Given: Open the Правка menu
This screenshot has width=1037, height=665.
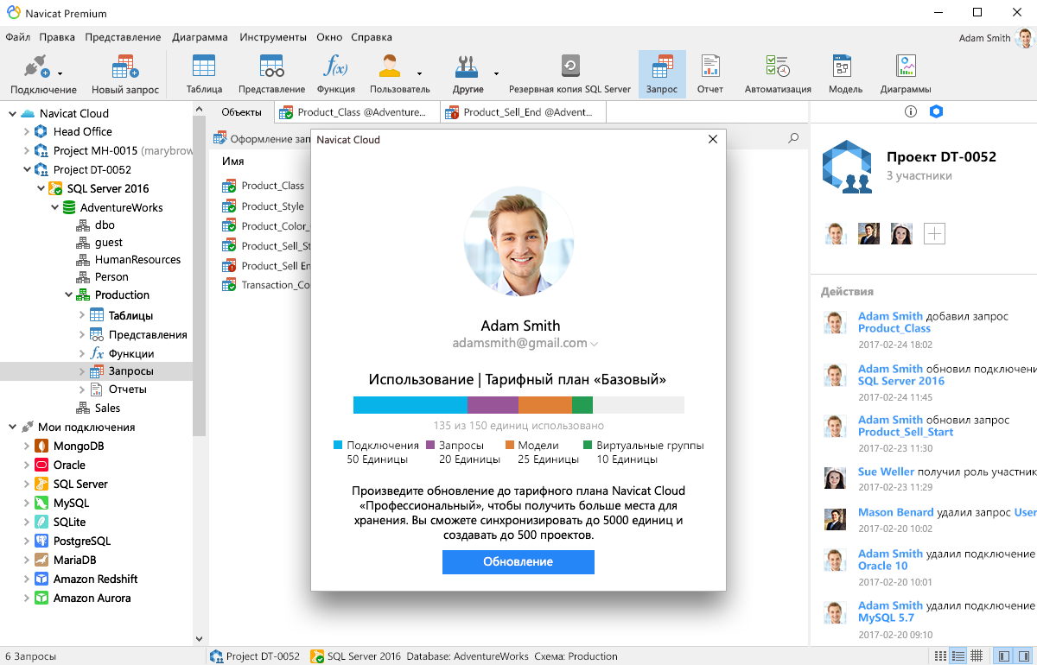Looking at the screenshot, I should 57,37.
